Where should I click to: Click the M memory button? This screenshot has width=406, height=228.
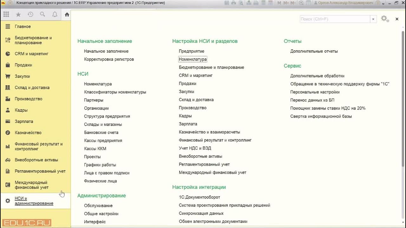tap(279, 3)
